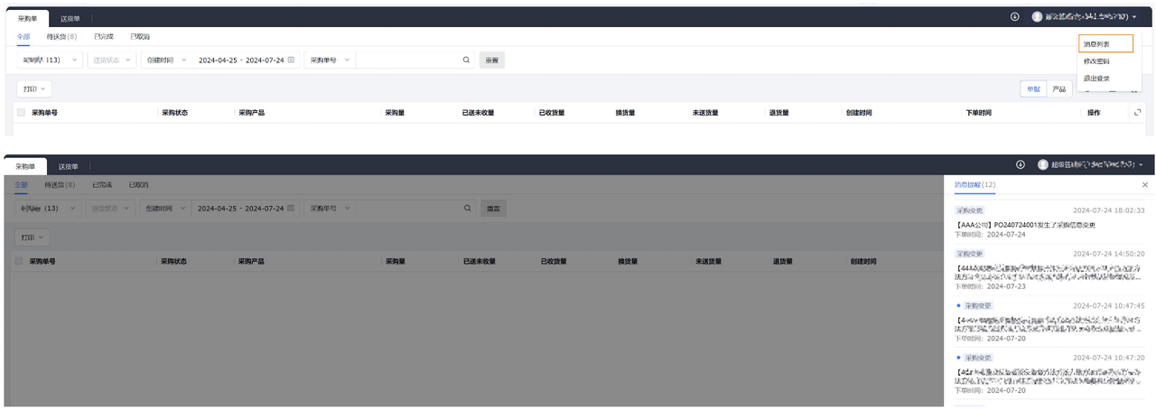
Task: Choose 退出登录 in the account menu
Action: [1096, 79]
